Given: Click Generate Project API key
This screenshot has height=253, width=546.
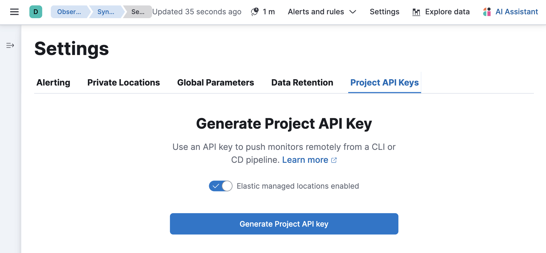Looking at the screenshot, I should click(x=284, y=224).
